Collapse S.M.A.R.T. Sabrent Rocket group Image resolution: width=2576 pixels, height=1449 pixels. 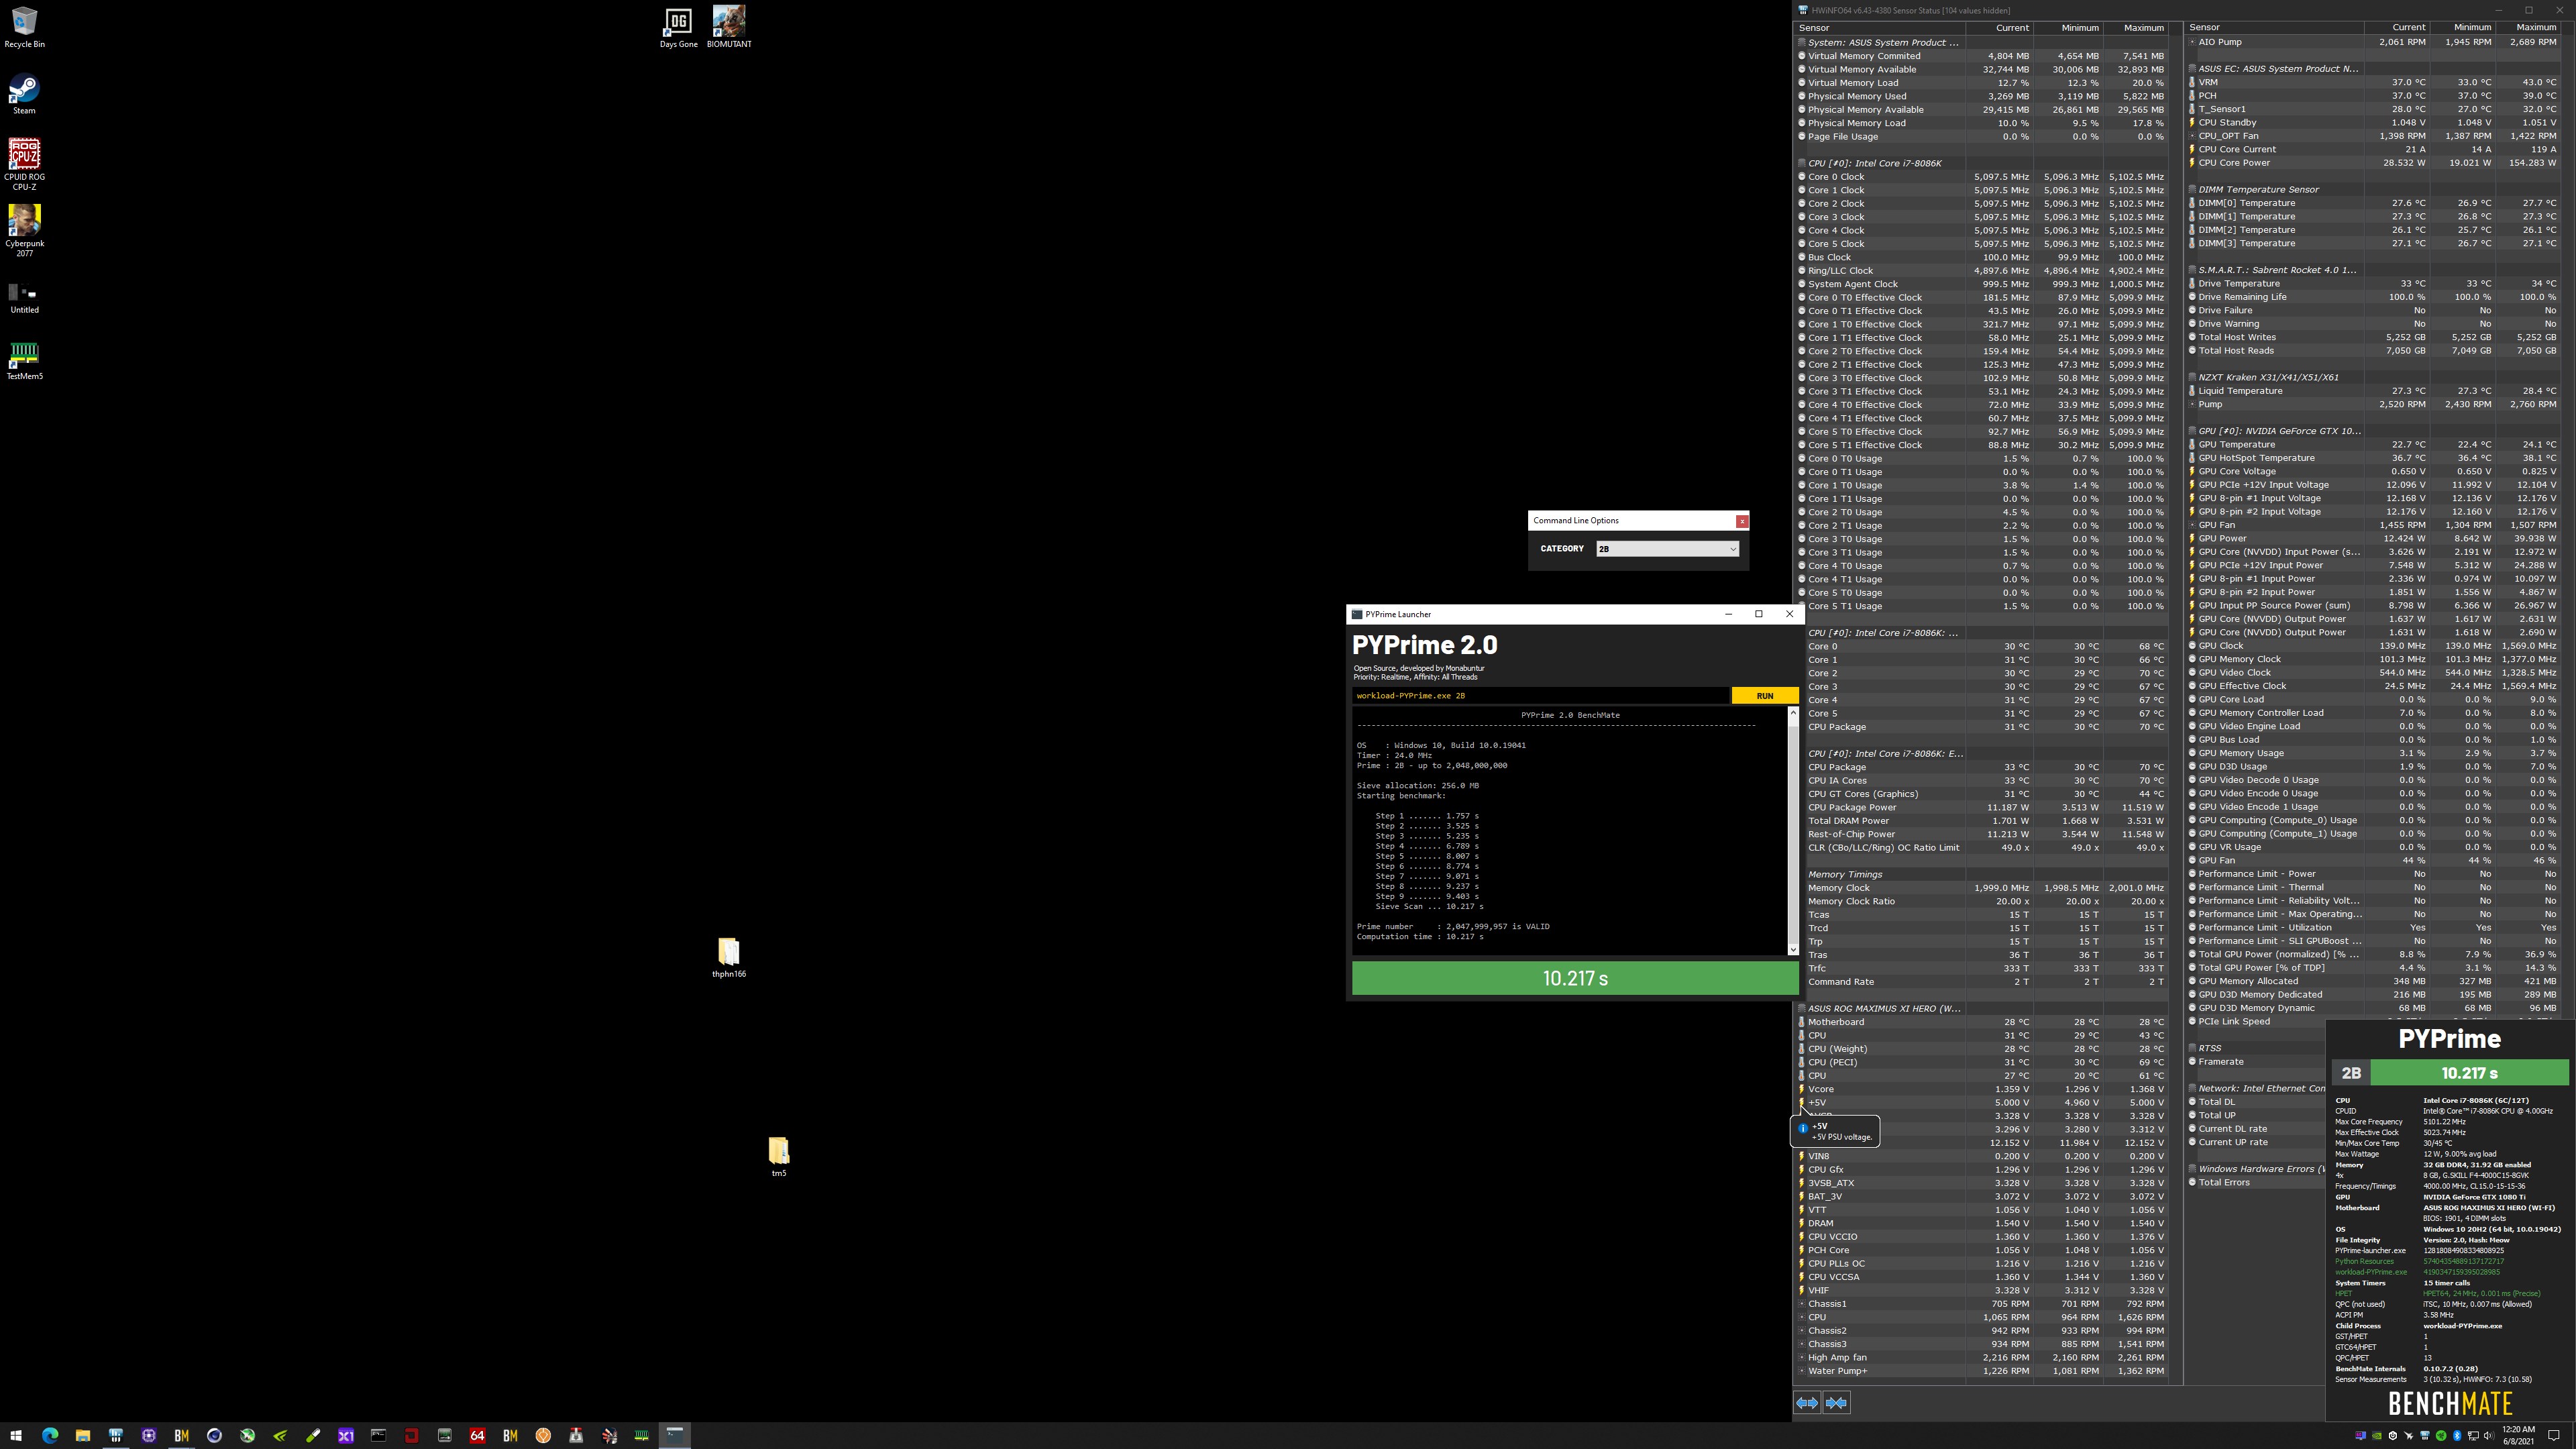(x=2192, y=270)
